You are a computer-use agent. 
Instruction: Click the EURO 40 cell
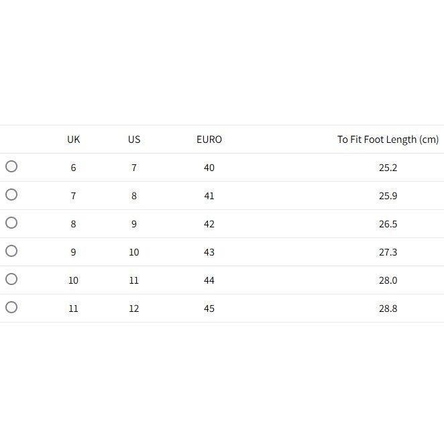pos(209,168)
